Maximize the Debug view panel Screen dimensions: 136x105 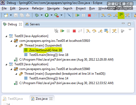[x=129, y=24]
